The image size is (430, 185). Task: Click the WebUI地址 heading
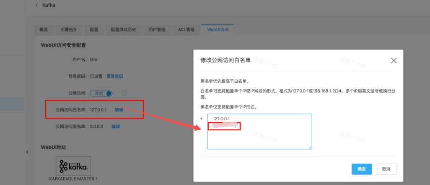coord(54,147)
